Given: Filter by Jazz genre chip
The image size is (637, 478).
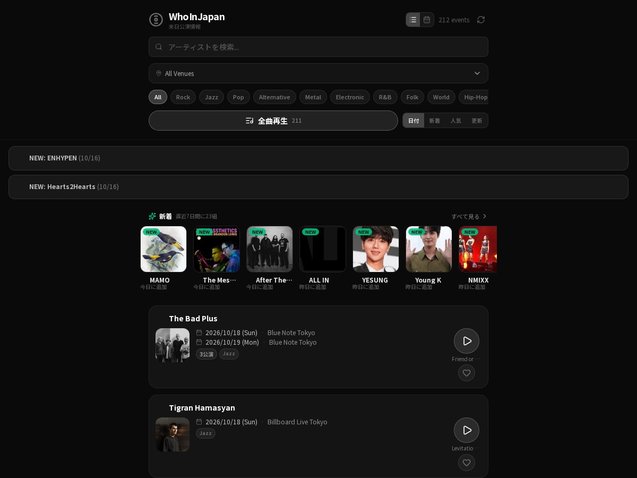Looking at the screenshot, I should pos(211,97).
